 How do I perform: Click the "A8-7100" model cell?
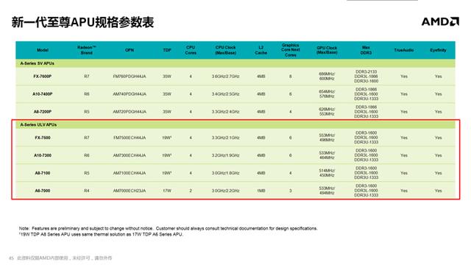pyautogui.click(x=43, y=173)
